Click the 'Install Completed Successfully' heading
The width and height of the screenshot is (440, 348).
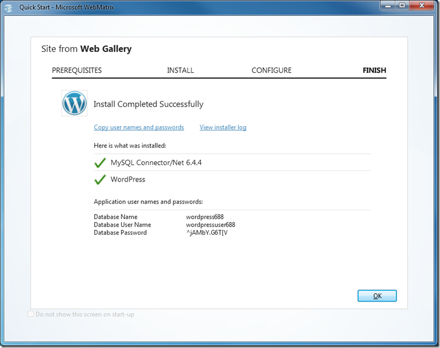click(x=148, y=104)
